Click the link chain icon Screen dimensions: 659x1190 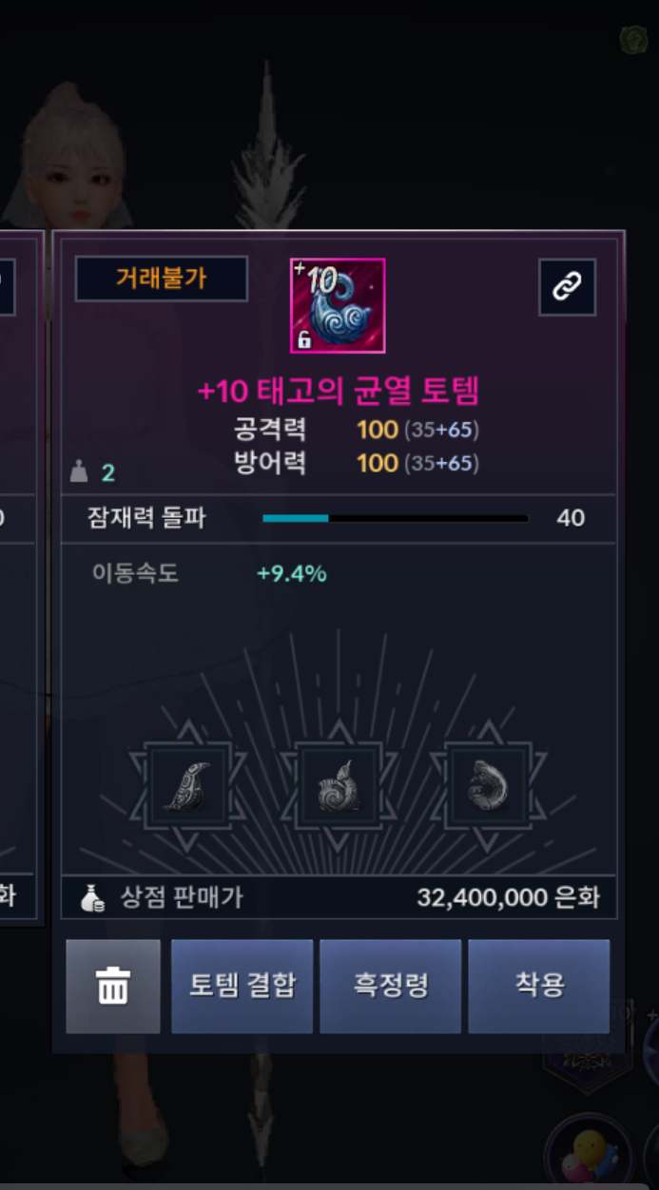click(567, 286)
